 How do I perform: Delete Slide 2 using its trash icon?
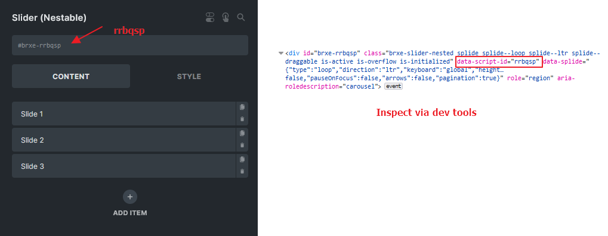[242, 146]
